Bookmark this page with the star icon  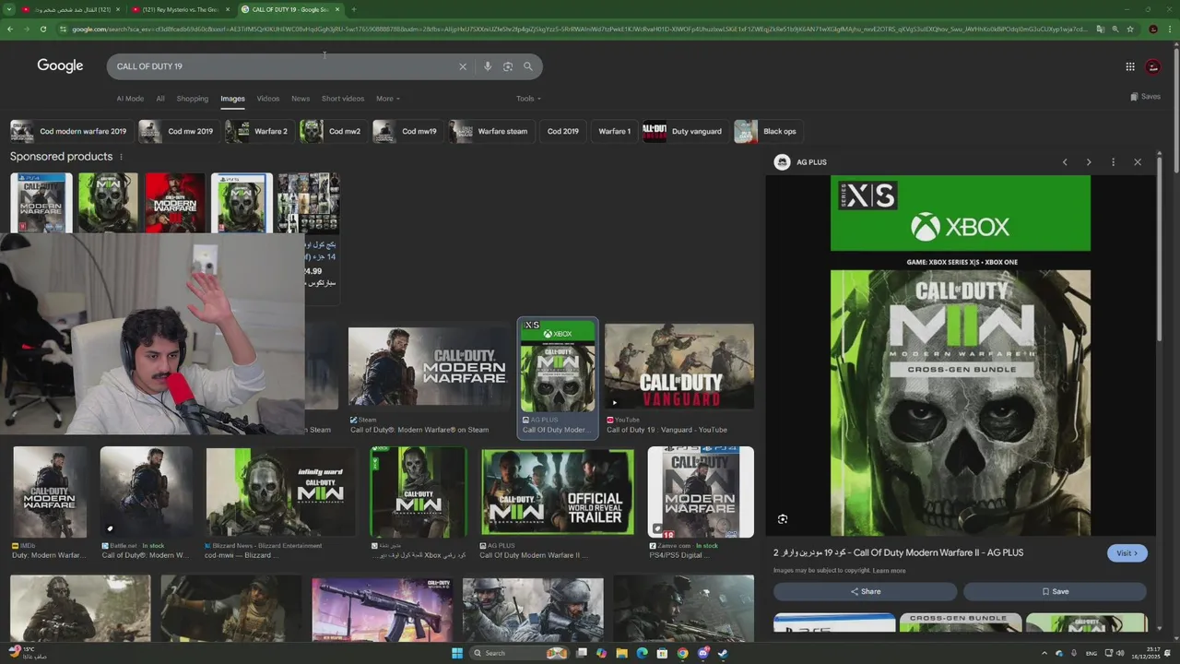pos(1130,29)
